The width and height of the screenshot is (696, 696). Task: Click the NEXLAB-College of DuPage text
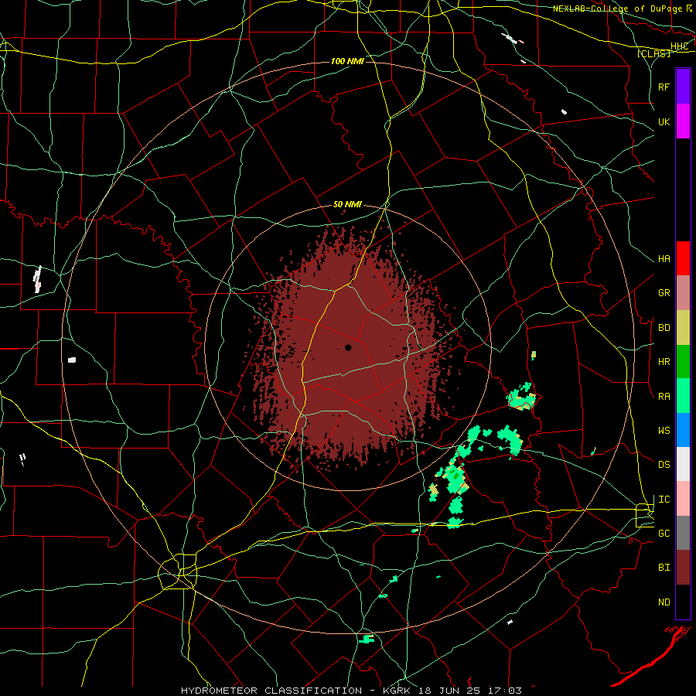(617, 9)
